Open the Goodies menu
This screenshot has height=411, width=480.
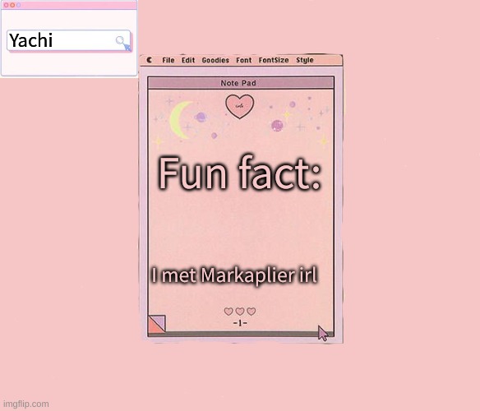[215, 60]
